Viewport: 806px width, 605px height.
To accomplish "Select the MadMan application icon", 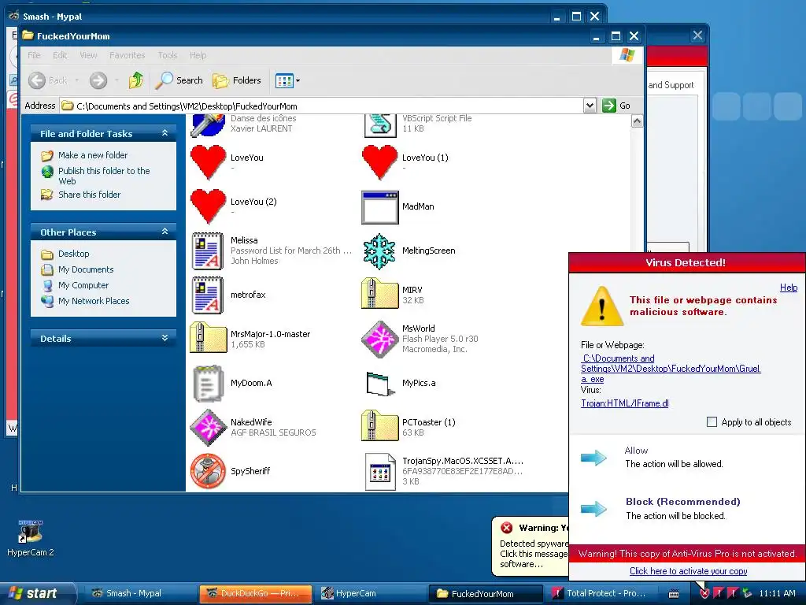I will click(380, 207).
